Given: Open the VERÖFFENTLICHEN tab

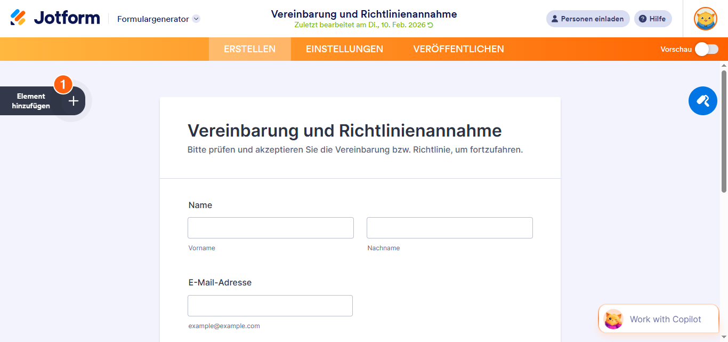Looking at the screenshot, I should 458,49.
